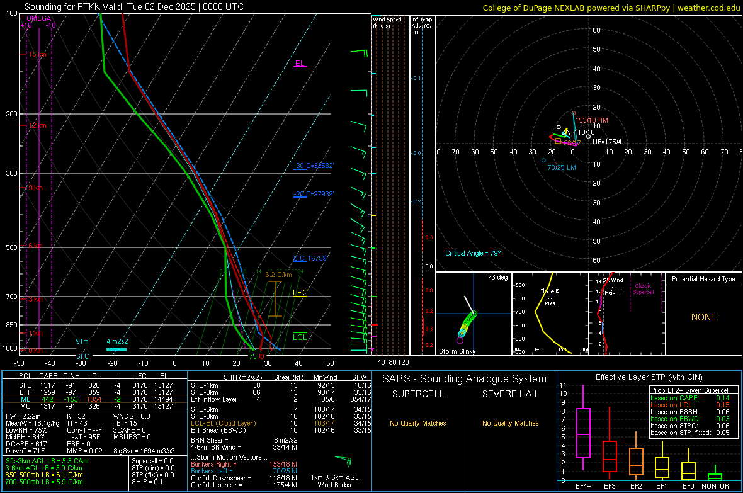The image size is (743, 493).
Task: Select the MU parcel row
Action: [95, 406]
